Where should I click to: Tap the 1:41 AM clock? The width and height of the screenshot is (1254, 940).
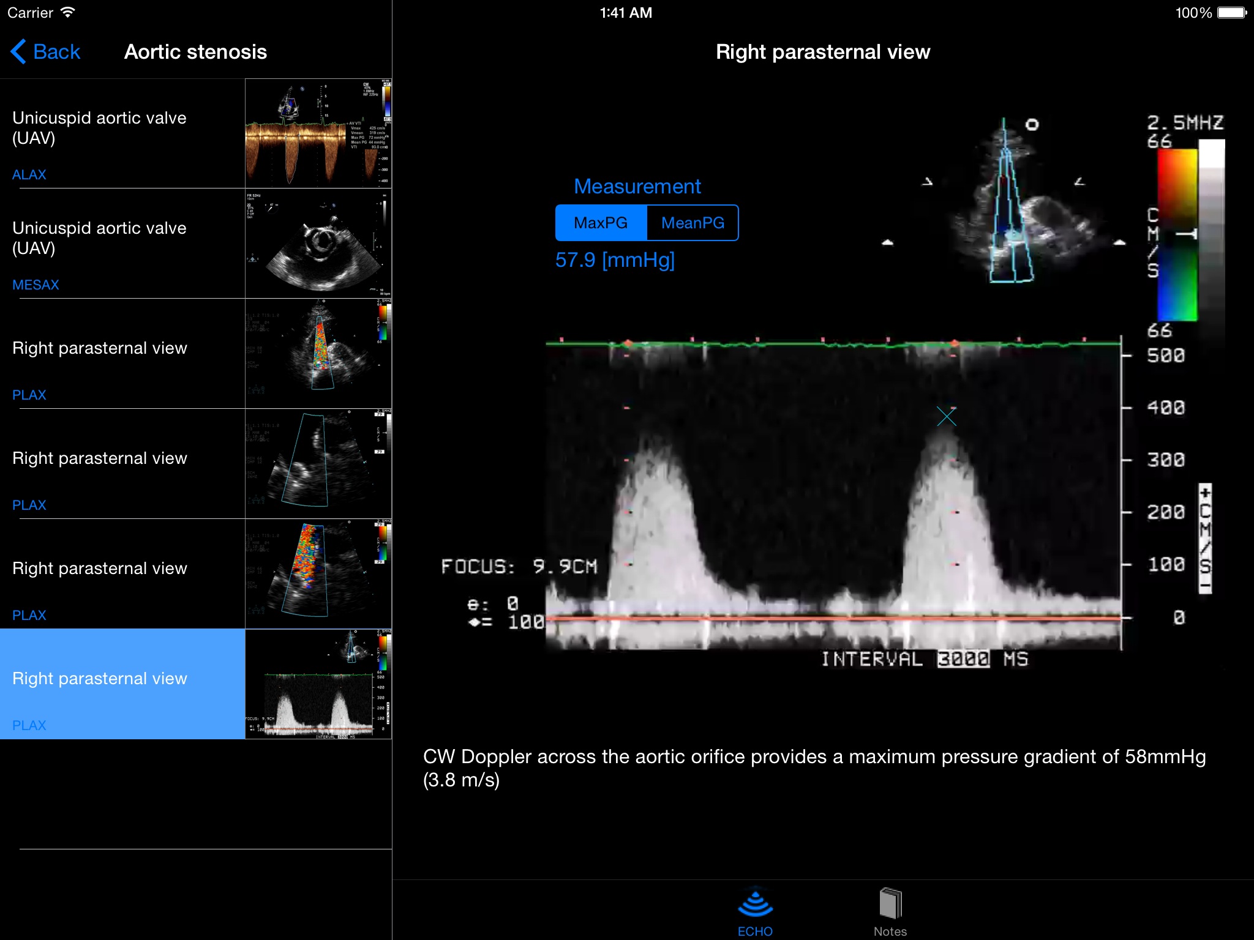click(x=626, y=13)
